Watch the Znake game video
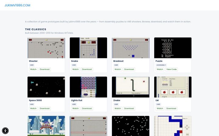Screen dimensions: 219x136 tap(118, 108)
